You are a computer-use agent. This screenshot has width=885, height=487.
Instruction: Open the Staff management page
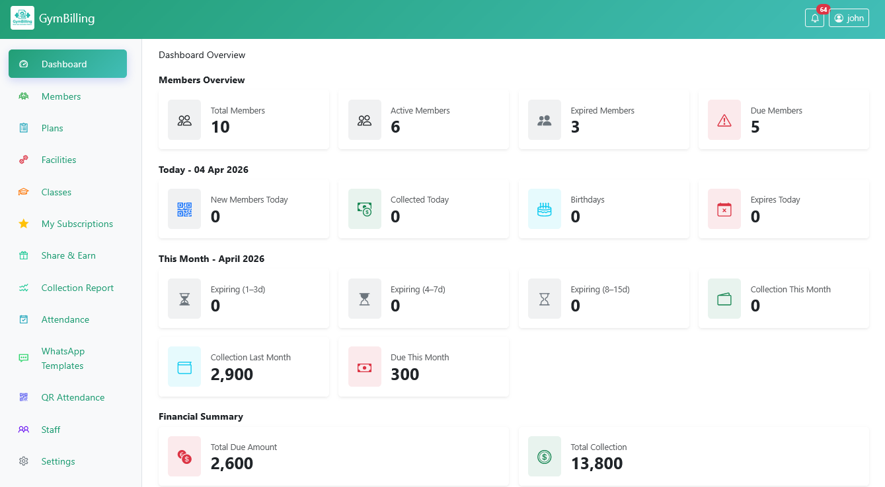click(51, 430)
